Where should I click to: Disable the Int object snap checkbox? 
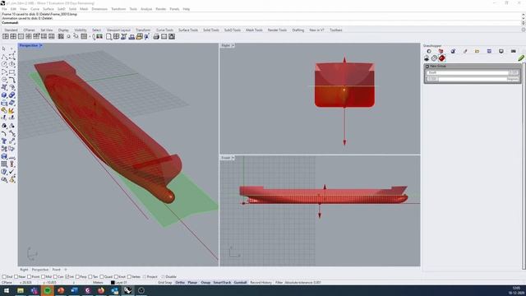[67, 277]
